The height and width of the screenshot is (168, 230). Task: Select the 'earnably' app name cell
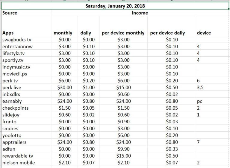[12, 101]
